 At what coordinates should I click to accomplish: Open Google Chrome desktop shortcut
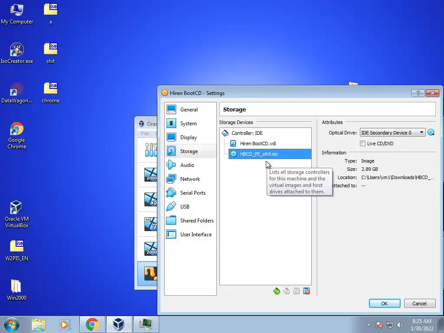point(17,136)
